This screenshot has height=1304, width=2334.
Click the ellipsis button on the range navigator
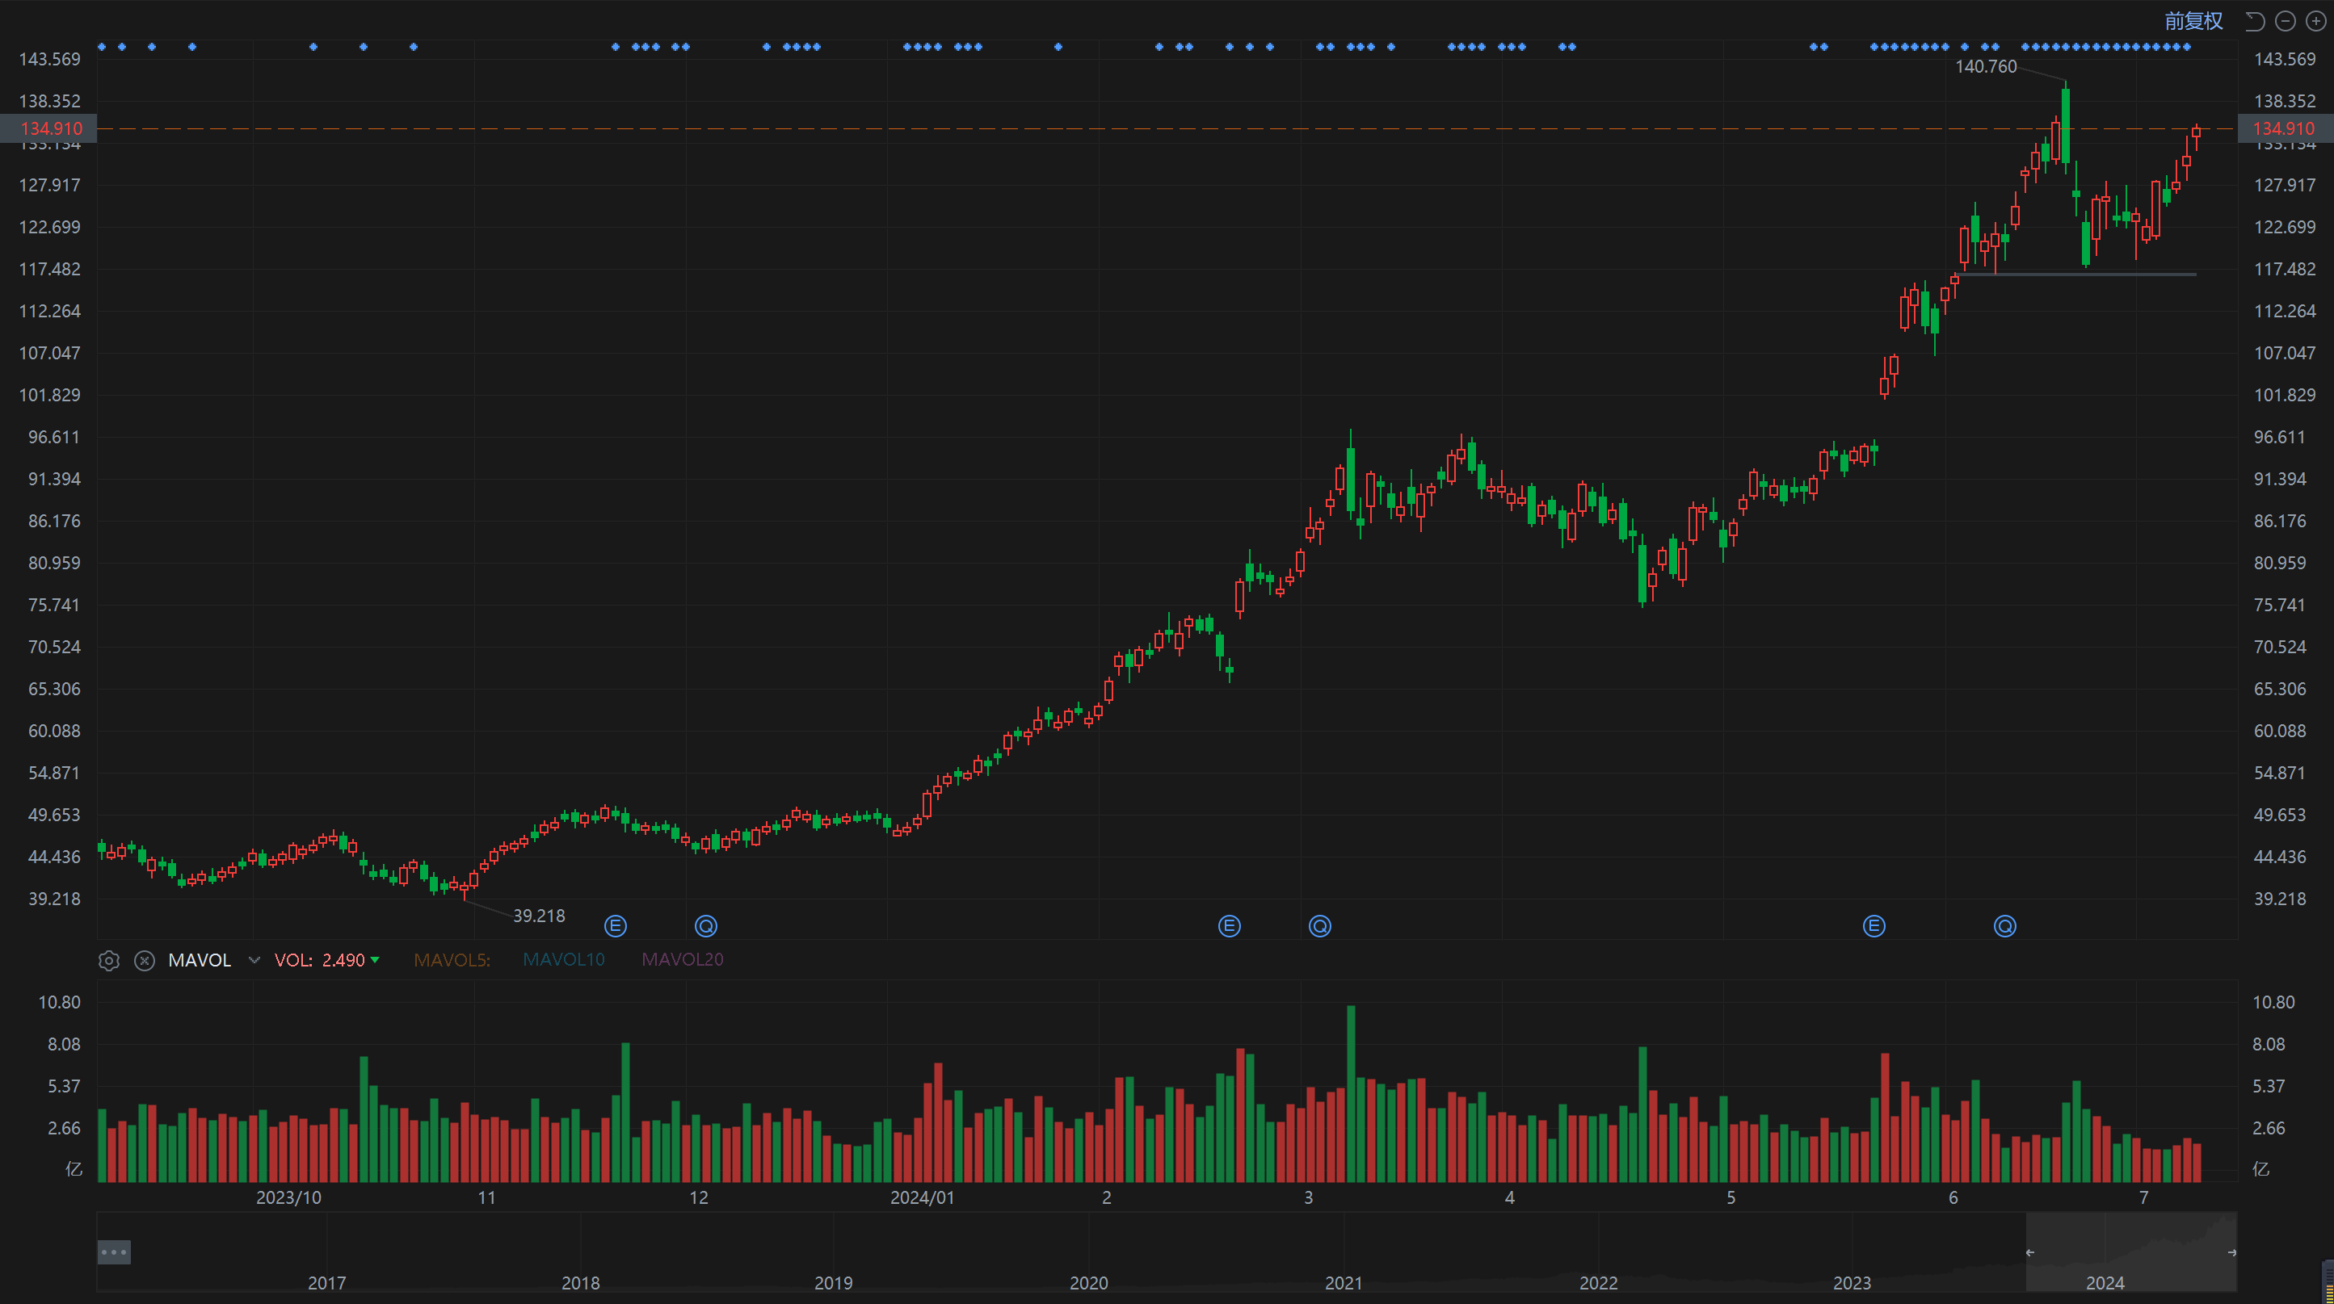point(114,1252)
